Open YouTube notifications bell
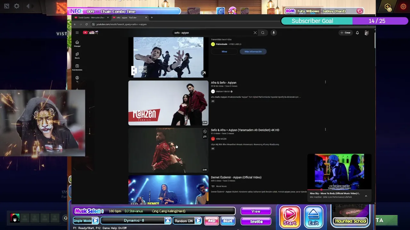This screenshot has width=410, height=230. click(357, 33)
